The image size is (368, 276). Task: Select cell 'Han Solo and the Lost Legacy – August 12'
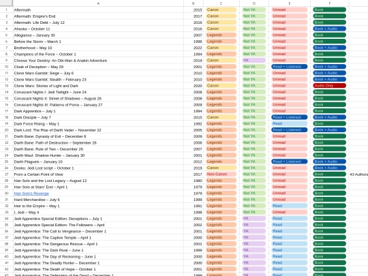pyautogui.click(x=98, y=181)
